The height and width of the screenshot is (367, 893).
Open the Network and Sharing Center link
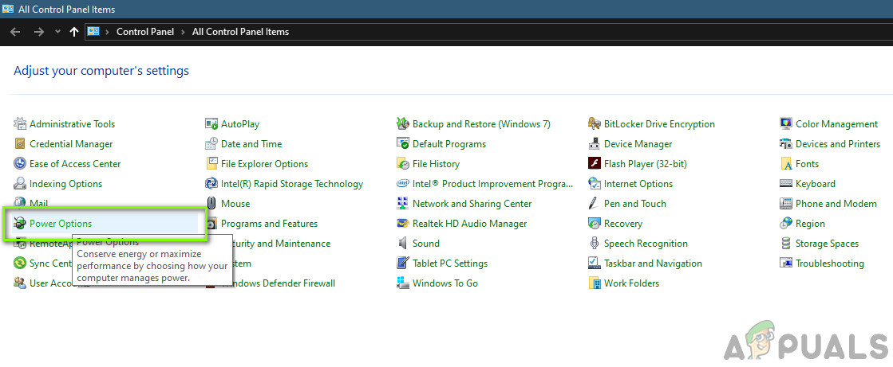tap(472, 204)
